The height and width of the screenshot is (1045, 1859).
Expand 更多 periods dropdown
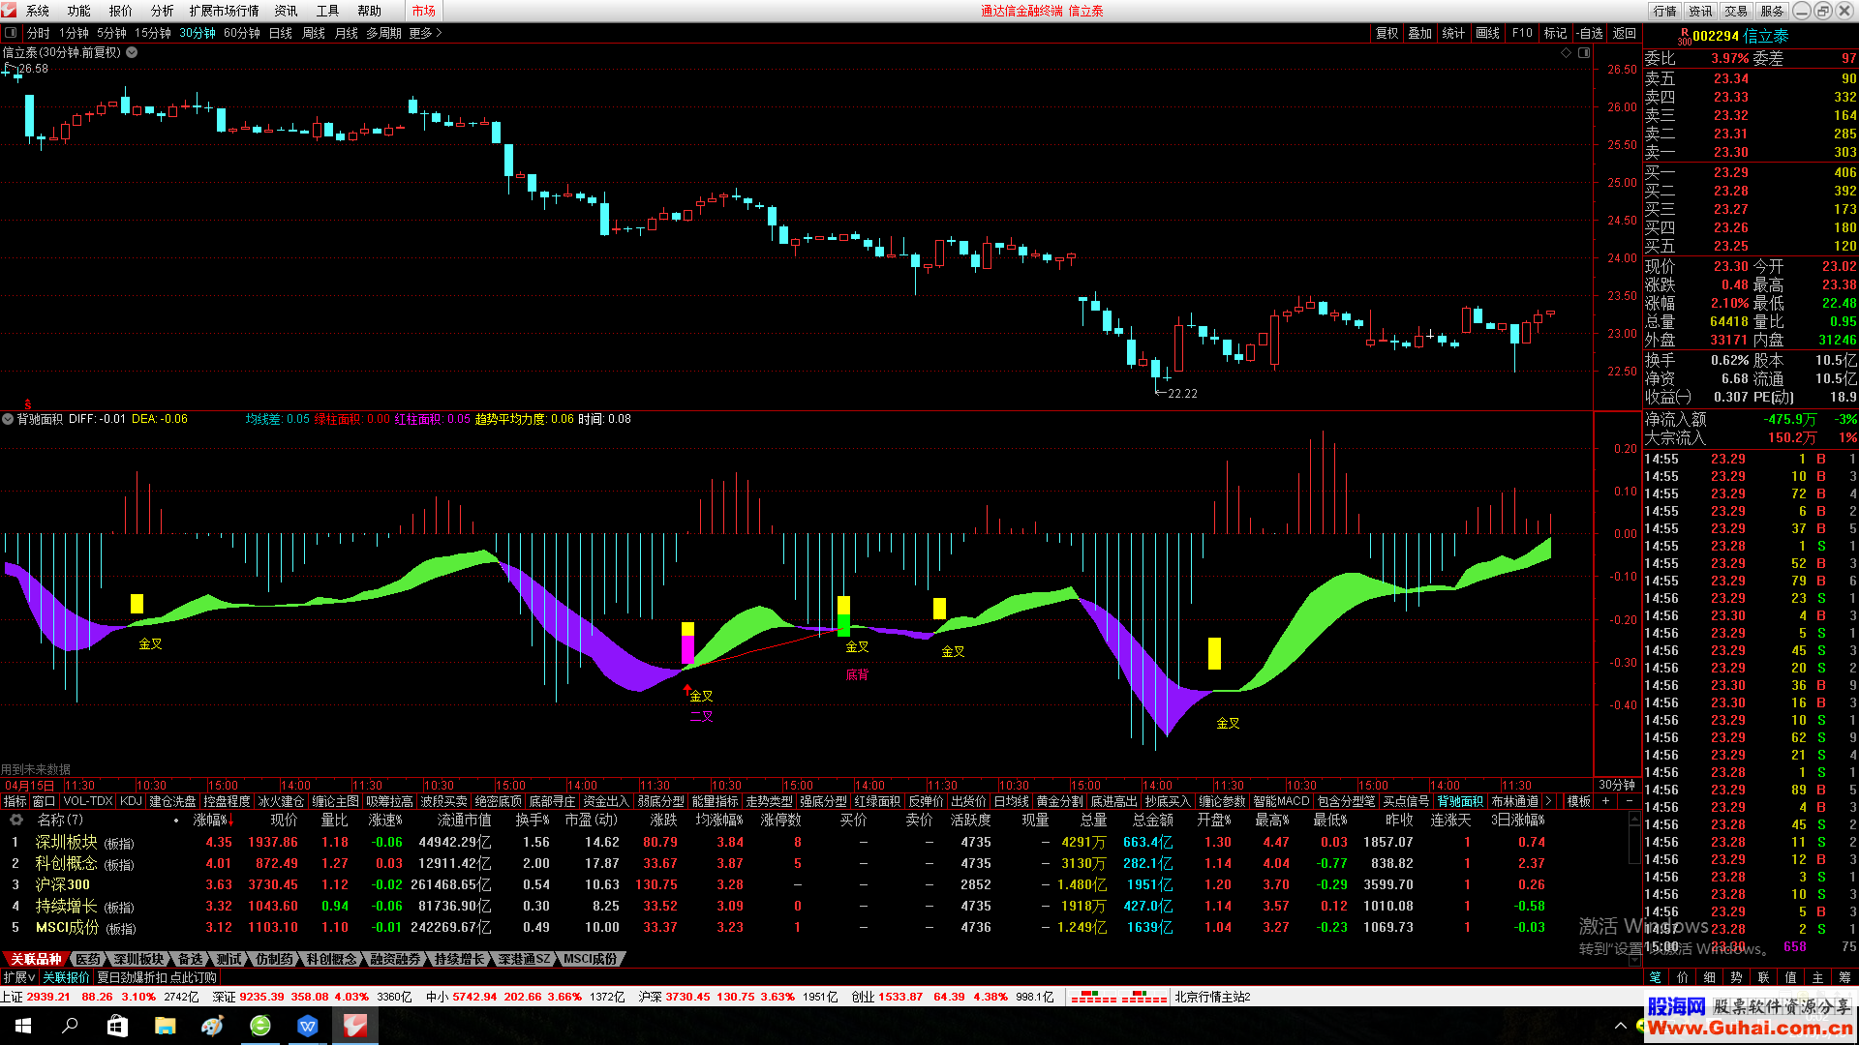pyautogui.click(x=425, y=33)
